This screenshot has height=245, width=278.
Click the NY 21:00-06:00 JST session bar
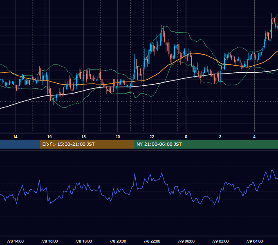(x=206, y=144)
